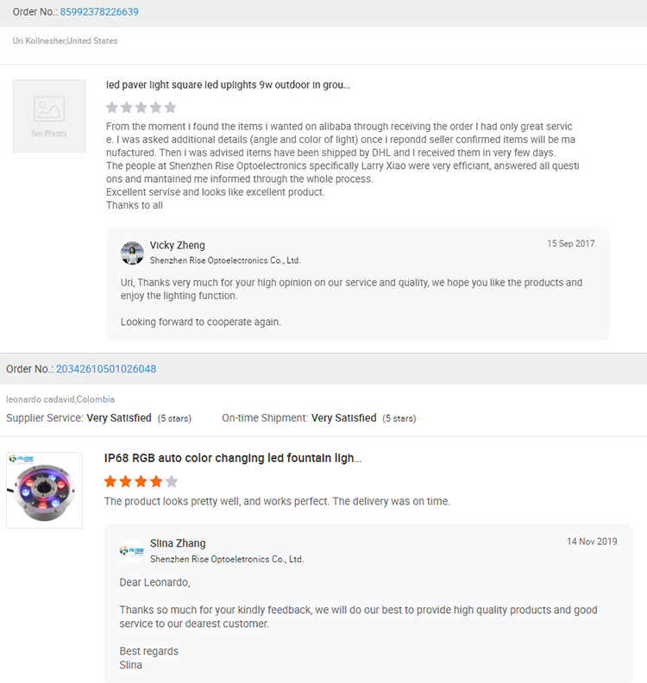Click the unfilled fifth star of fountain light rating

(x=172, y=481)
